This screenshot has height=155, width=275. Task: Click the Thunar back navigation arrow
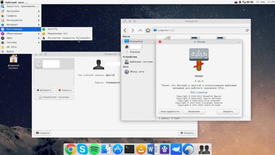(x=125, y=30)
